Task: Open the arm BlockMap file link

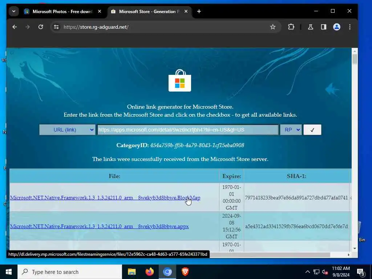Action: 105,198
